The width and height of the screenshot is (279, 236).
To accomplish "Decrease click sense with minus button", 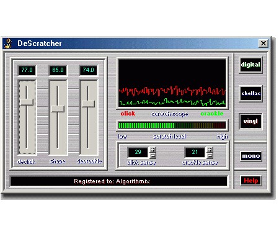I will (153, 156).
